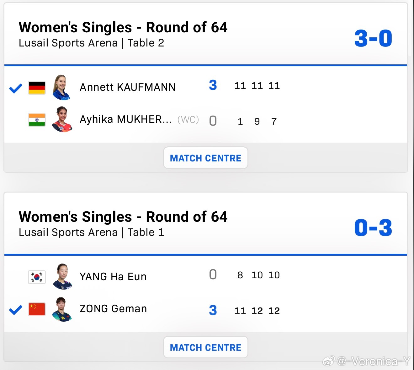This screenshot has height=370, width=414.
Task: Click the Women's Singles Round of 64 heading
Action: 123,27
